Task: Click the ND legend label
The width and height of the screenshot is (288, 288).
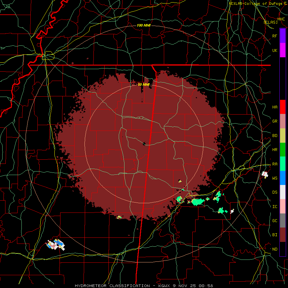Action: click(x=275, y=249)
